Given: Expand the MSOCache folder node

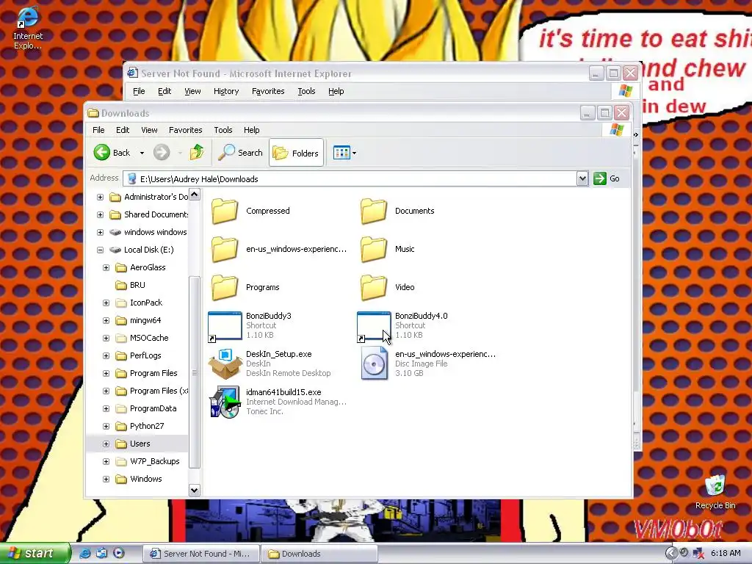Looking at the screenshot, I should [106, 338].
